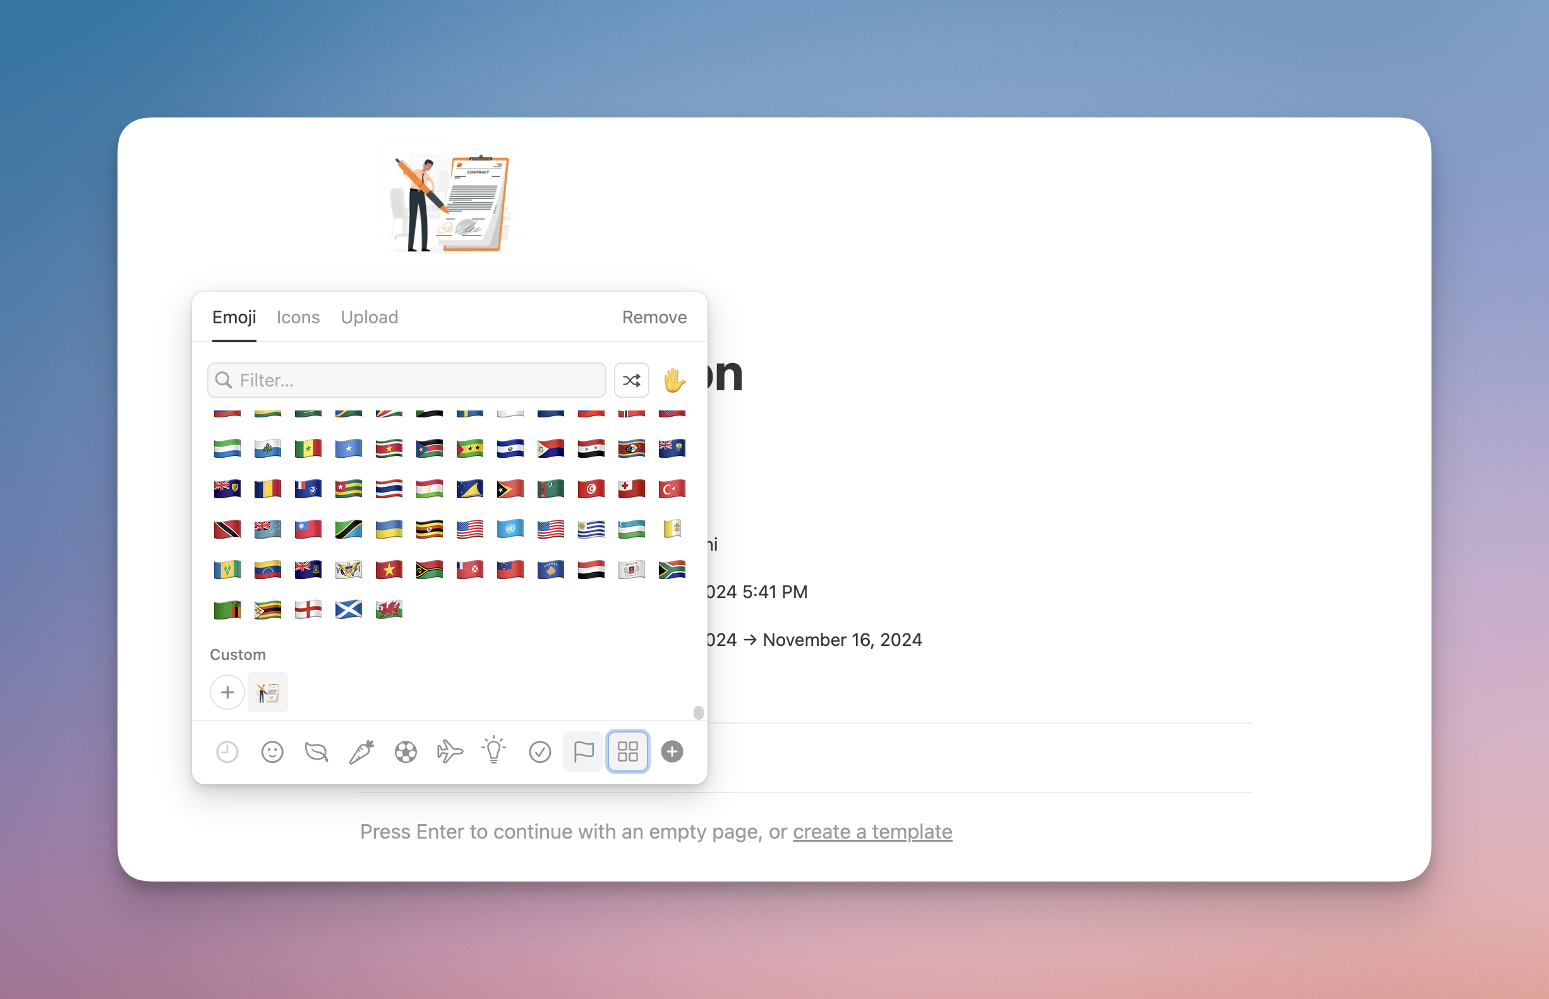Choose the Turkey crescent flag
Screen dimensions: 1549x999
672,489
